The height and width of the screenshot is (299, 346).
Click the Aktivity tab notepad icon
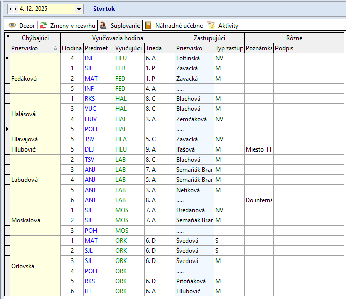pos(211,25)
